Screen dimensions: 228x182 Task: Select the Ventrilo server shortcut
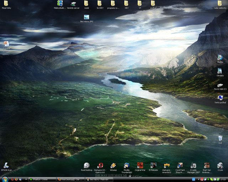click(73, 4)
